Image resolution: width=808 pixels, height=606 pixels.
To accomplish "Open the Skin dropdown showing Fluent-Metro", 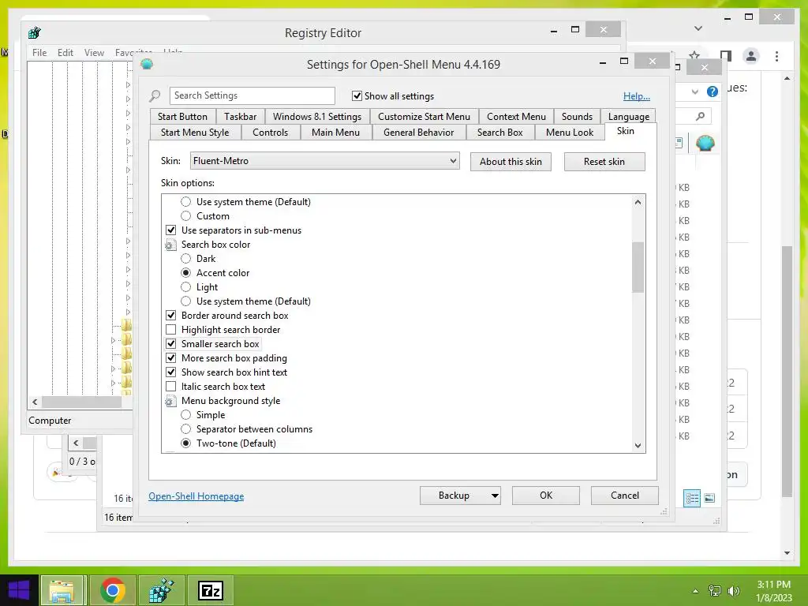I will [x=324, y=161].
